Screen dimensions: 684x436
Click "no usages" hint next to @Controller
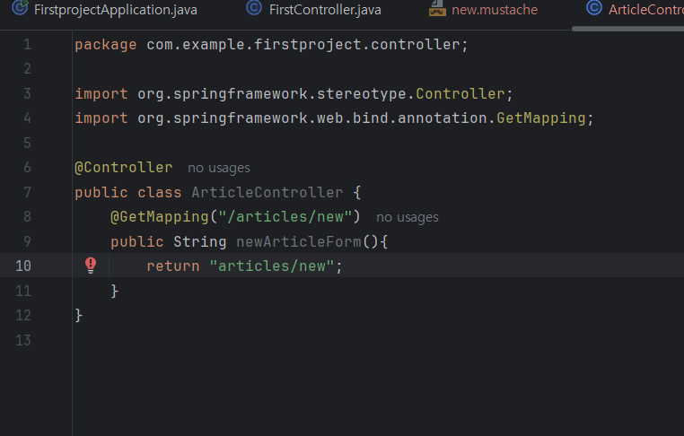(218, 168)
